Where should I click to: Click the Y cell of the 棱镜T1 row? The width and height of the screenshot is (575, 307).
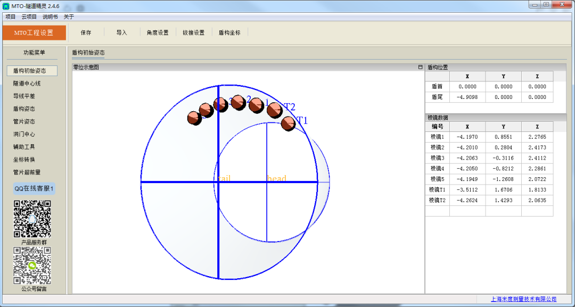coord(503,189)
